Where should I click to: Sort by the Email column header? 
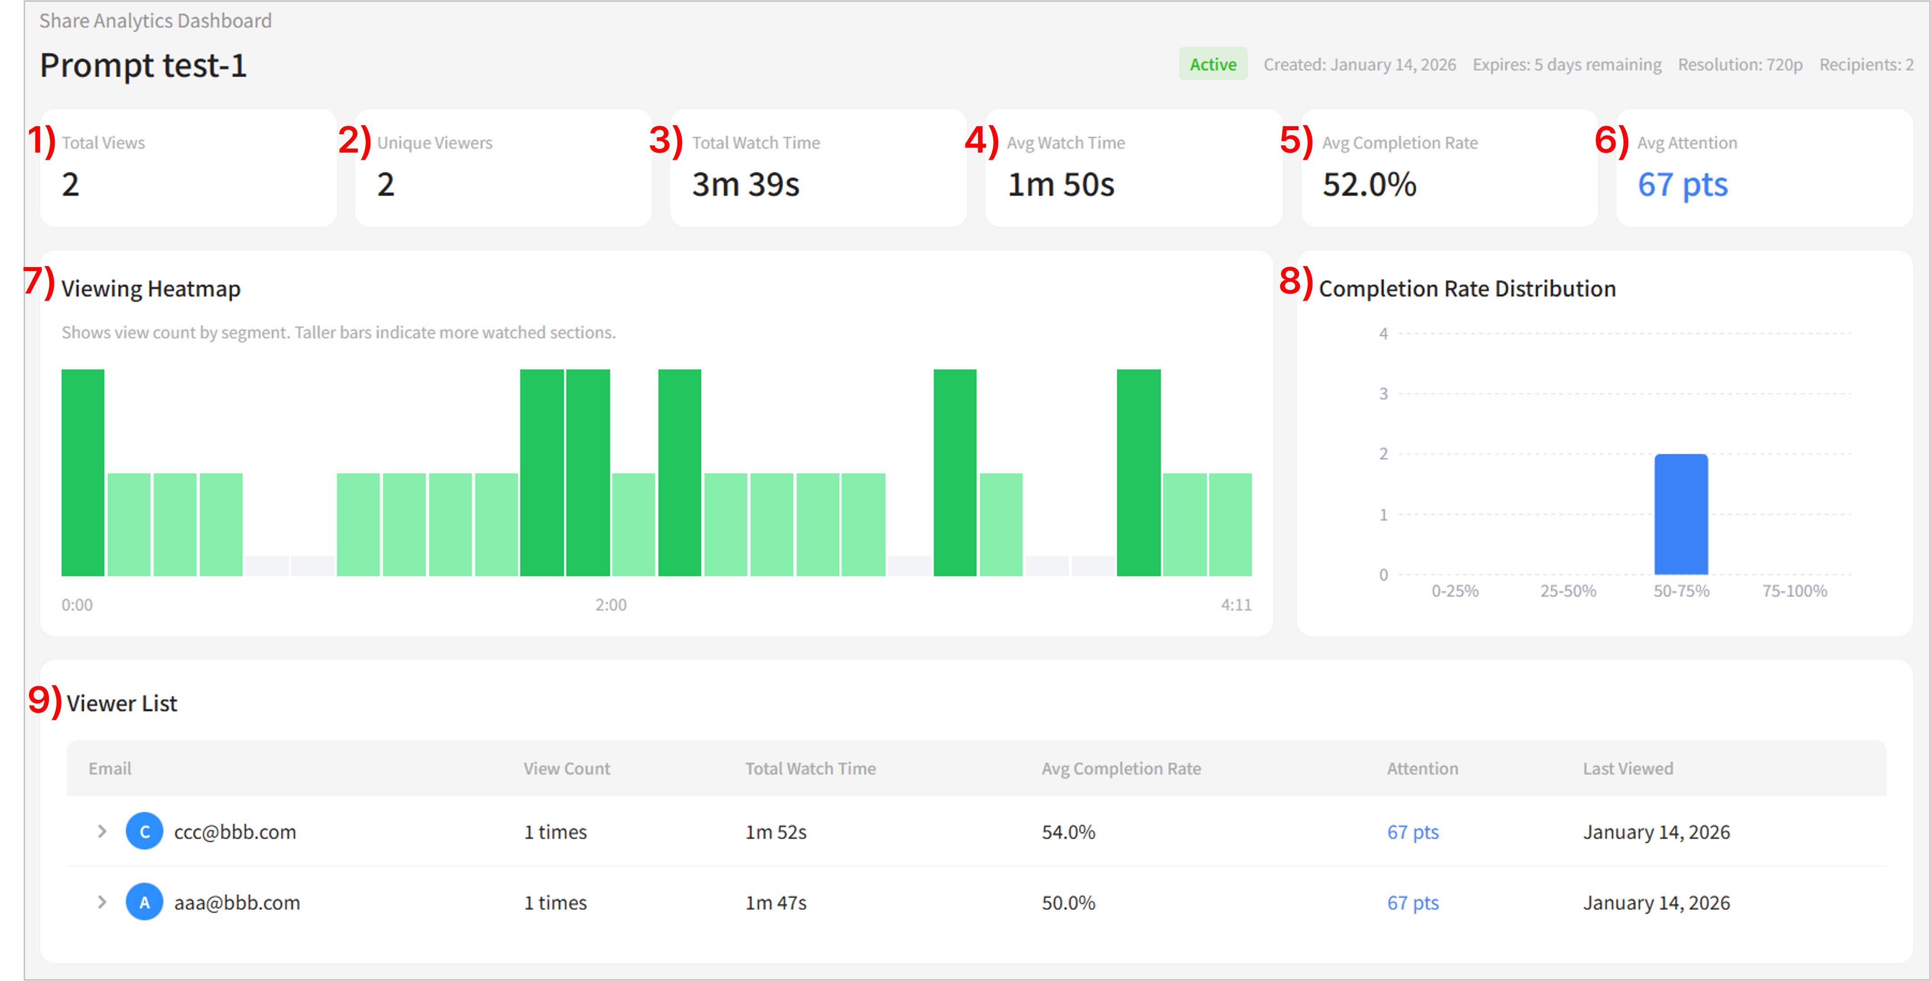(110, 768)
